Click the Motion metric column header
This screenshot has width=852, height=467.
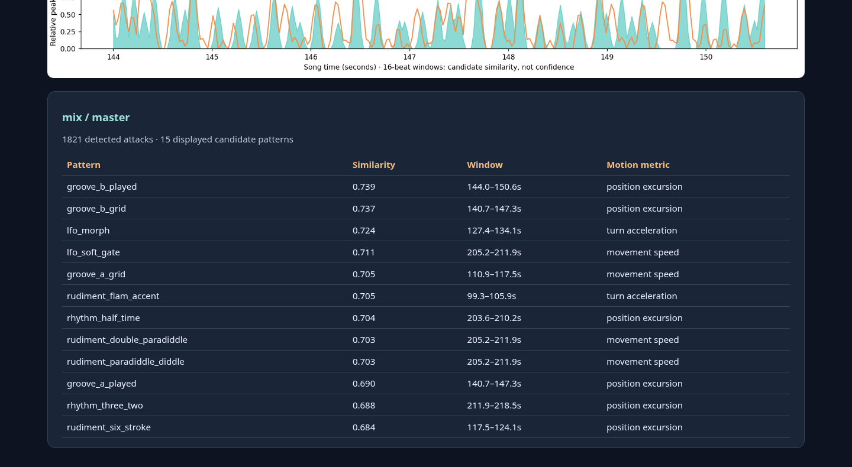638,165
